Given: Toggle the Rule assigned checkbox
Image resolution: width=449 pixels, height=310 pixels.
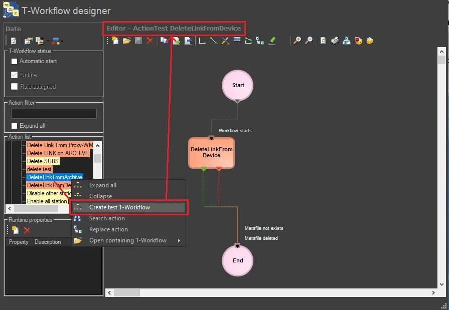Looking at the screenshot, I should 15,86.
